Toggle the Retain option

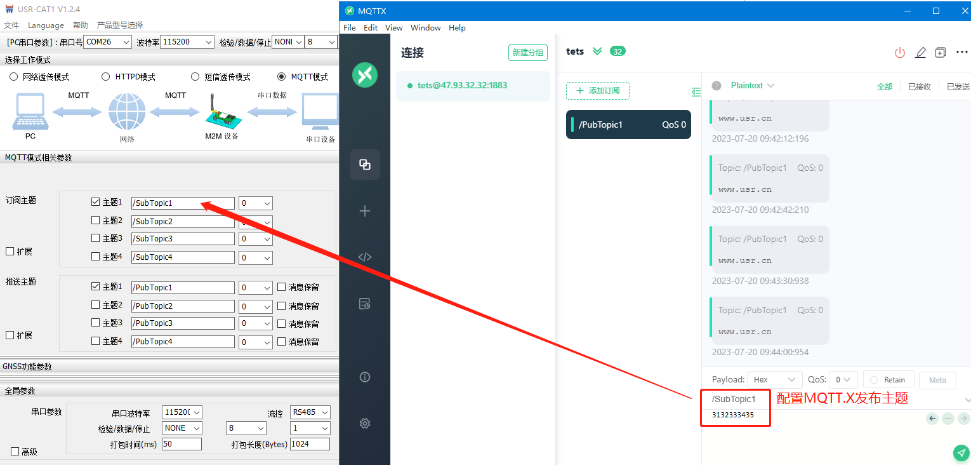(x=888, y=380)
